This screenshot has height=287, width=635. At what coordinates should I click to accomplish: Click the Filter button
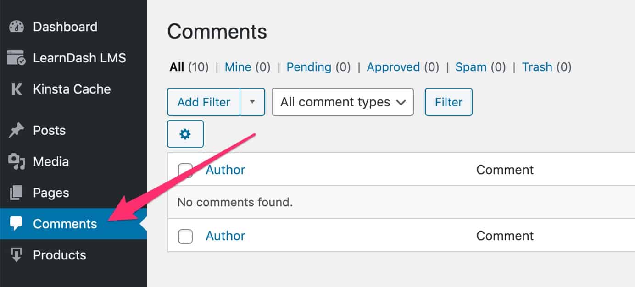click(448, 102)
